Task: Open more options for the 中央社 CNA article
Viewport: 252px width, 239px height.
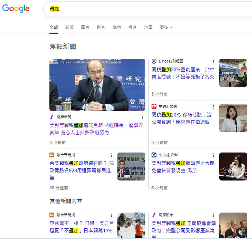Action: click(213, 155)
